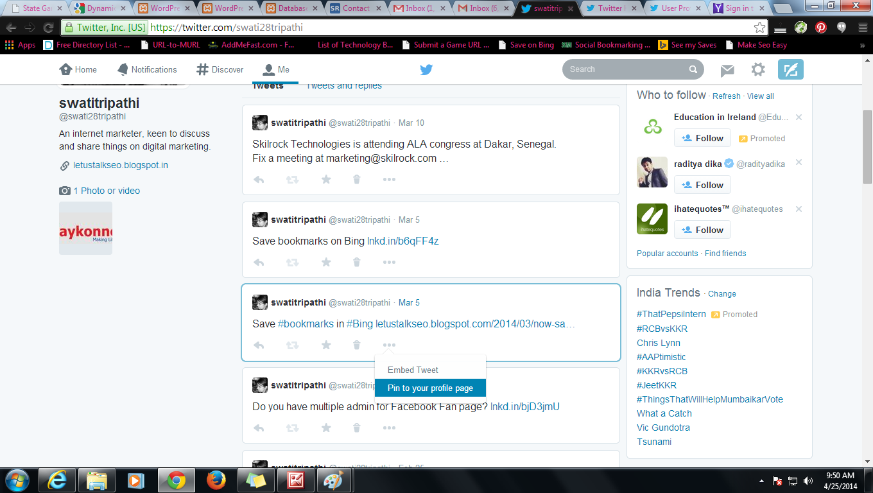The width and height of the screenshot is (873, 493).
Task: Open Popular accounts link
Action: click(668, 254)
